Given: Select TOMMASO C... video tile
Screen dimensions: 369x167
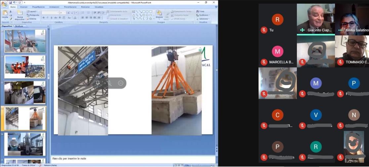Looking at the screenshot, I should tap(352, 51).
